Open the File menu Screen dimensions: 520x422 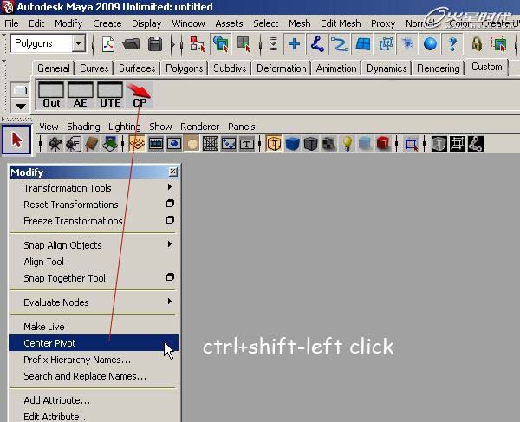11,23
